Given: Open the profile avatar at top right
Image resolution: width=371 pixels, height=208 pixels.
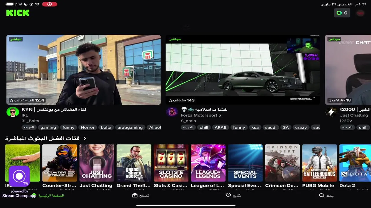Looking at the screenshot, I should point(360,13).
